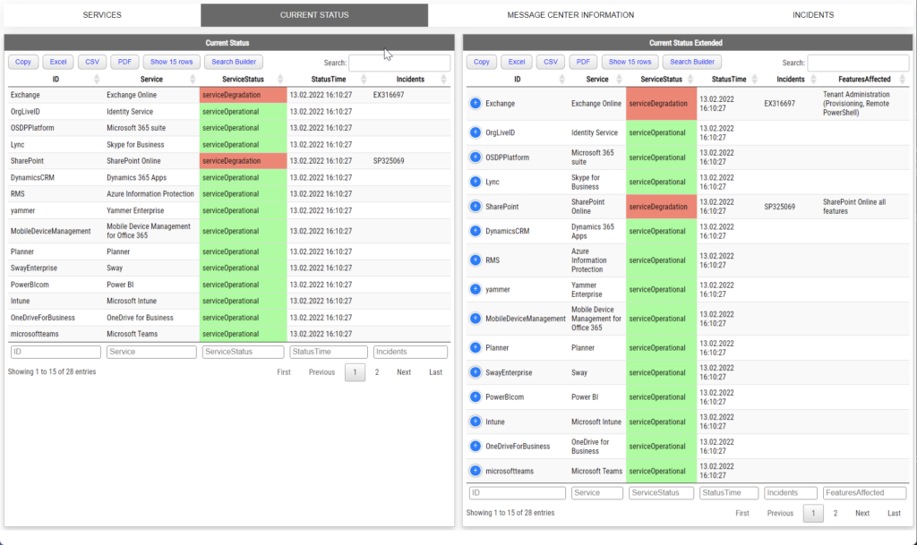Export Current Status table to Excel
Image resolution: width=917 pixels, height=545 pixels.
pyautogui.click(x=57, y=62)
